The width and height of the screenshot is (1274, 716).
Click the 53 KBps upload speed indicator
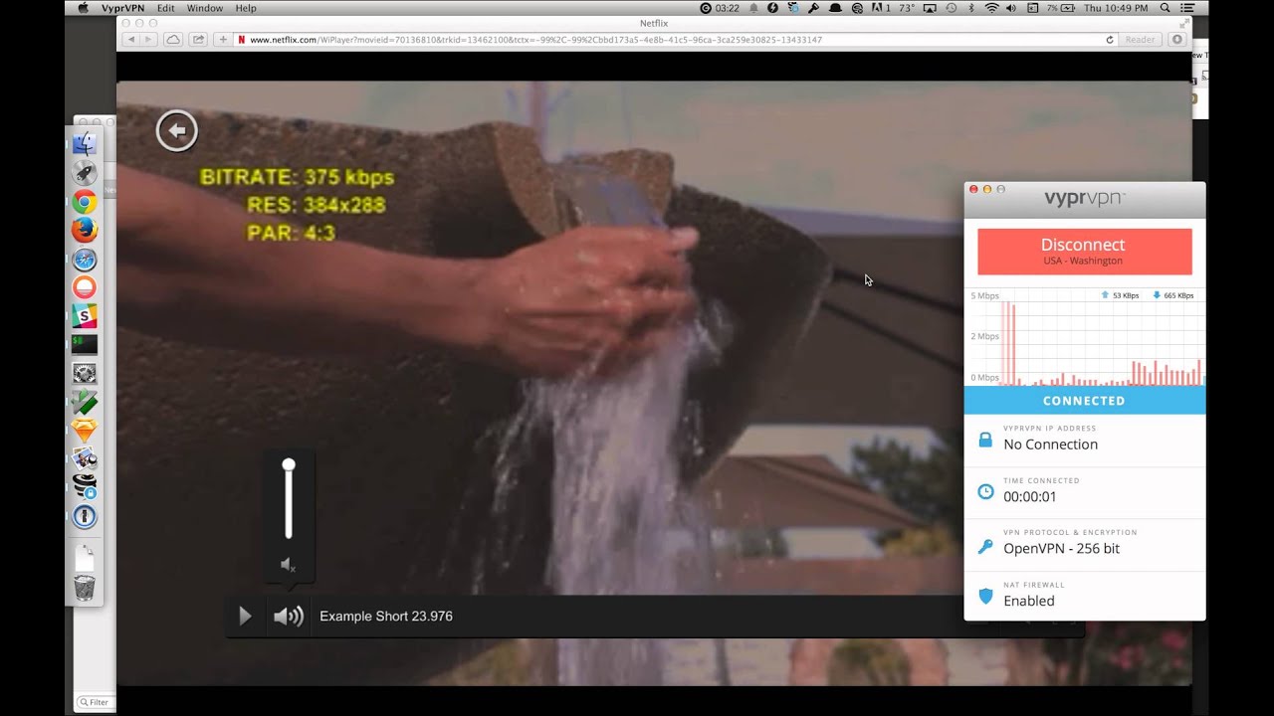coord(1120,295)
